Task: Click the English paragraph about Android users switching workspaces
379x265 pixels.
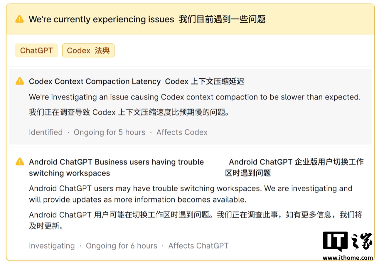Action: click(191, 194)
